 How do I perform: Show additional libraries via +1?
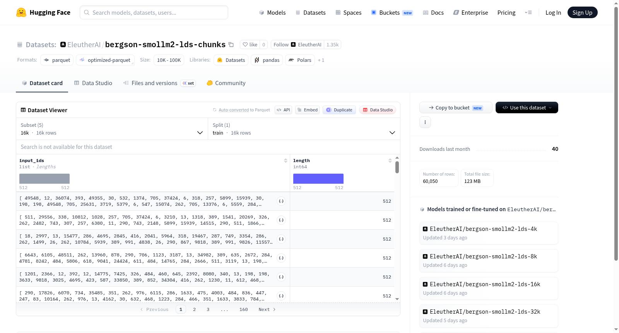[321, 60]
